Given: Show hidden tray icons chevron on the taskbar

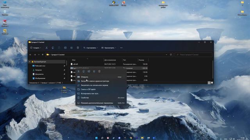Looking at the screenshot, I should click(x=217, y=138).
